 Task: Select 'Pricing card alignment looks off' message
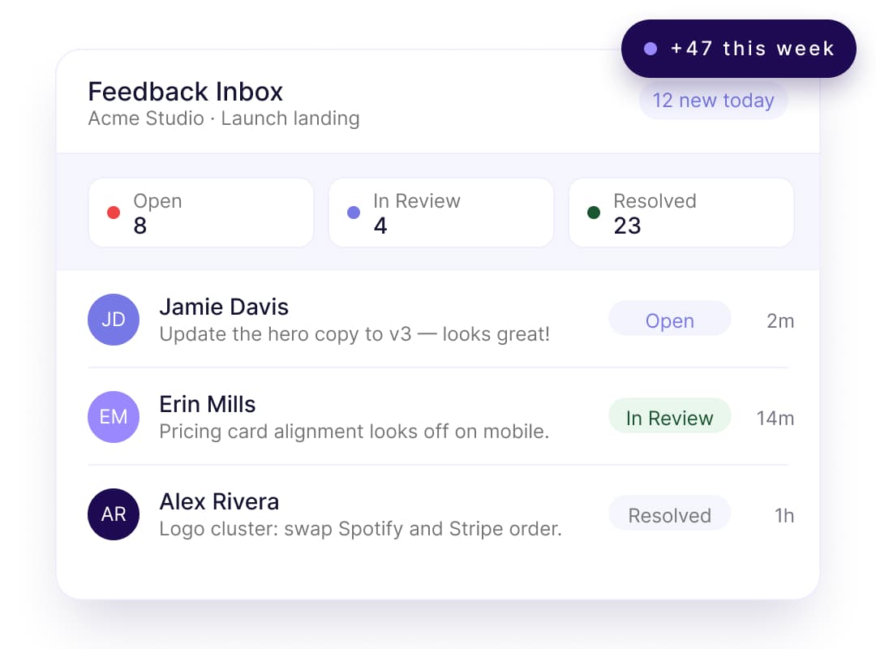(354, 432)
